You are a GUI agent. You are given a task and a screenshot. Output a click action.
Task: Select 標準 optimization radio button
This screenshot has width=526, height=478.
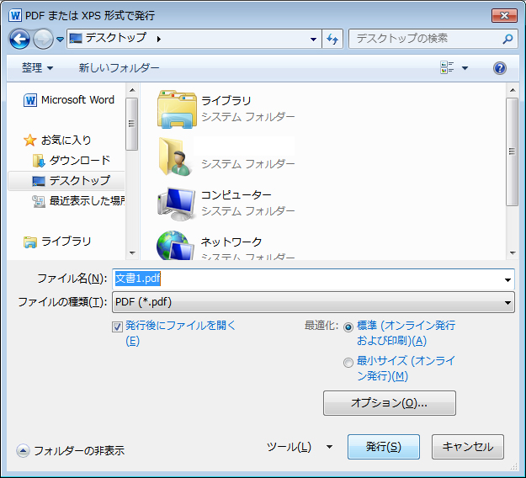(x=348, y=327)
